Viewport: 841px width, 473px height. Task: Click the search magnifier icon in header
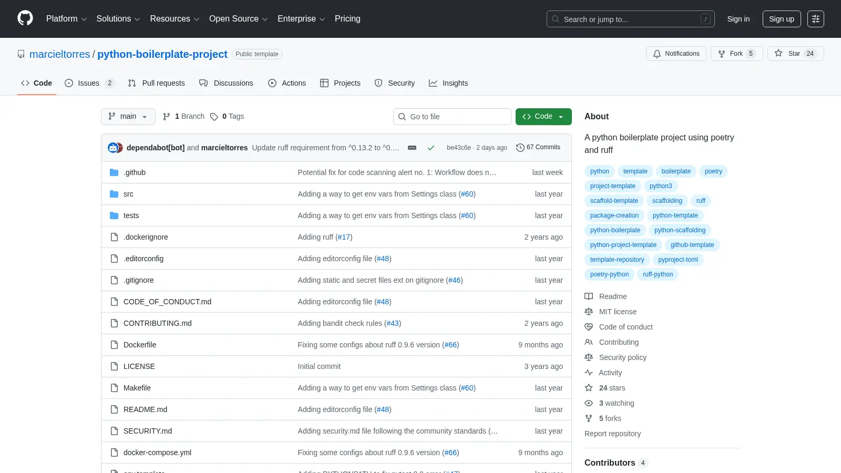[556, 19]
